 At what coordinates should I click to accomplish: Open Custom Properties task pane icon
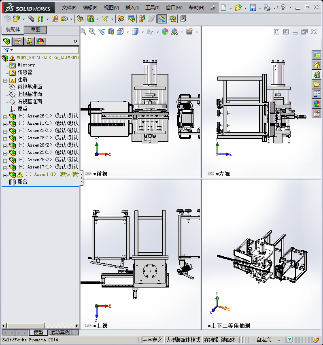[317, 113]
